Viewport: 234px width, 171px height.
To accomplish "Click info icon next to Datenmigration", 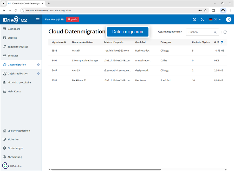I will click(38, 65).
